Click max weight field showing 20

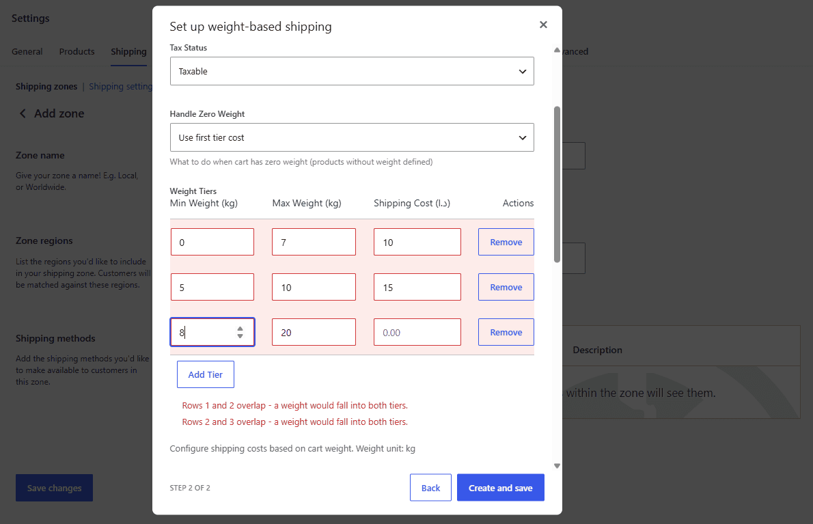coord(314,332)
